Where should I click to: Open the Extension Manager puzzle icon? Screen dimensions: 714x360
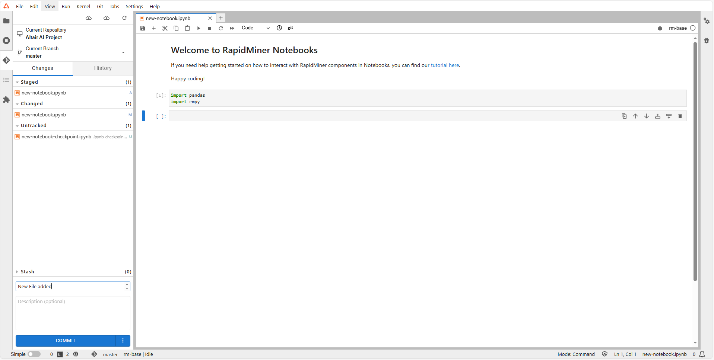(6, 100)
